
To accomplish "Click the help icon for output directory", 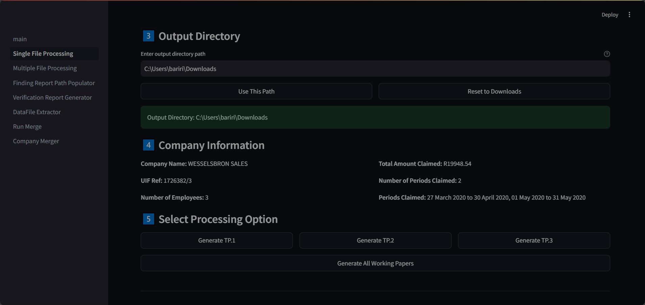I will coord(607,54).
